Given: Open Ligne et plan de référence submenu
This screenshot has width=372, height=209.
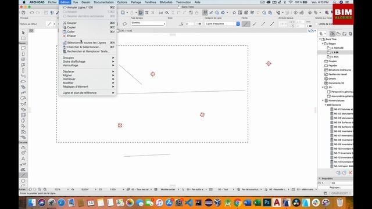Looking at the screenshot, I should click(x=88, y=93).
